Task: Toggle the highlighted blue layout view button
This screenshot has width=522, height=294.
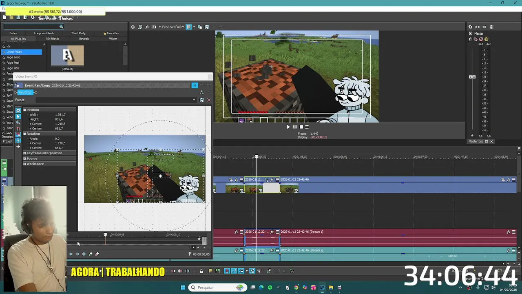Action: click(195, 85)
